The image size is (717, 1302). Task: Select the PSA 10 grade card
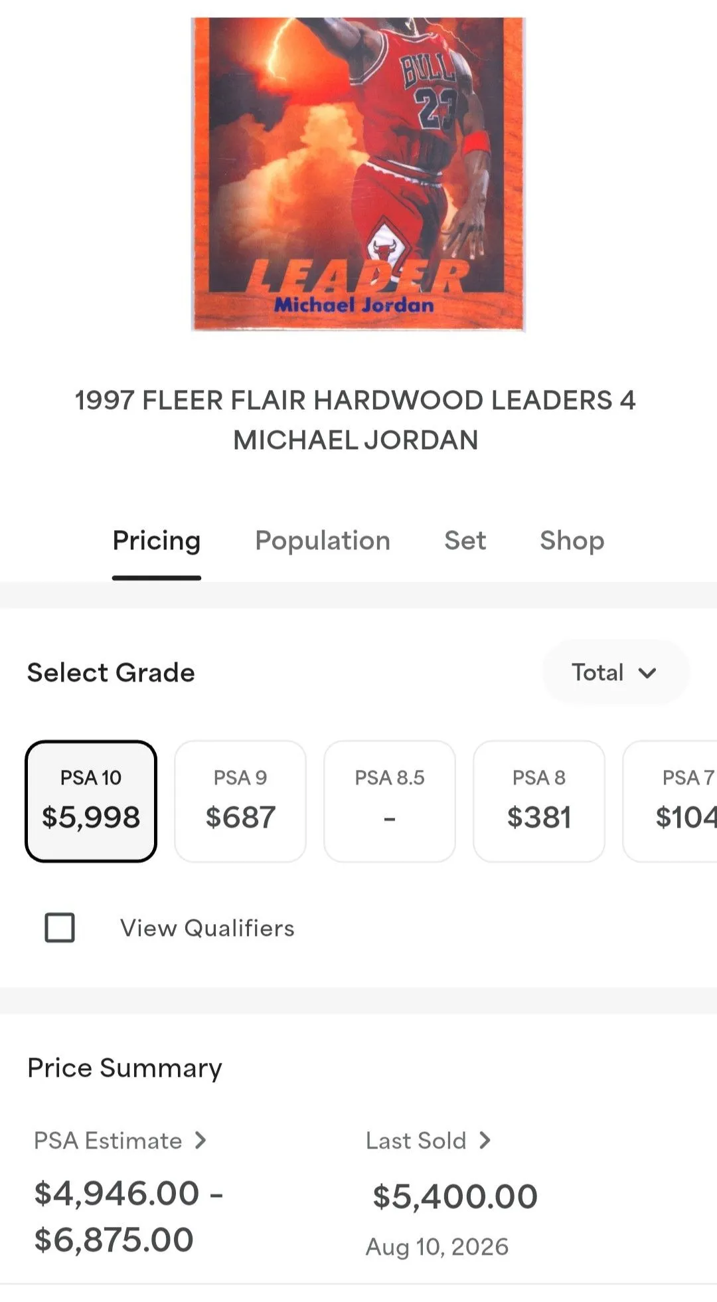tap(91, 801)
